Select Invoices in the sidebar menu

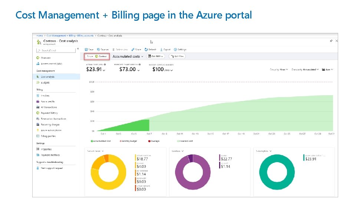click(45, 96)
